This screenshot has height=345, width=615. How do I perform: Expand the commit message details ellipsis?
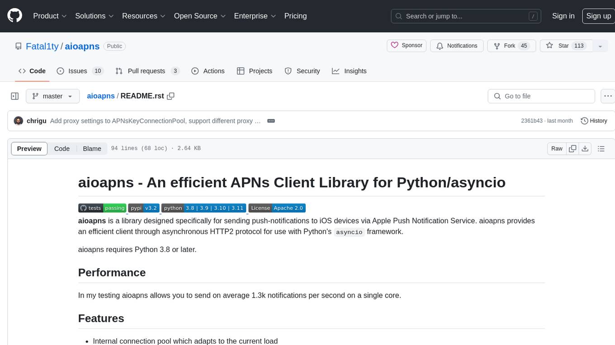271,121
